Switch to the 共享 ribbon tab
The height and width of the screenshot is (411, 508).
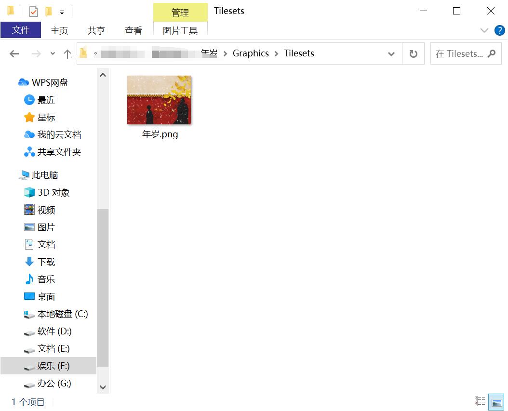tap(96, 30)
